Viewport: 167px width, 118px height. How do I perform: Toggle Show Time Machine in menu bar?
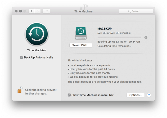(69, 95)
